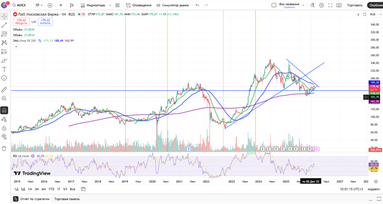Undo the last chart action
This screenshot has width=383, height=204.
(x=197, y=5)
